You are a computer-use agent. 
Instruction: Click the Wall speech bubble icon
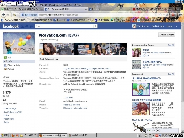pos(5,57)
